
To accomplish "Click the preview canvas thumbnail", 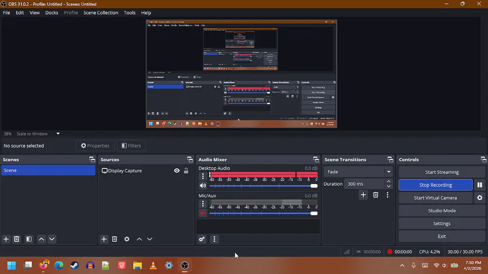I will [x=241, y=74].
